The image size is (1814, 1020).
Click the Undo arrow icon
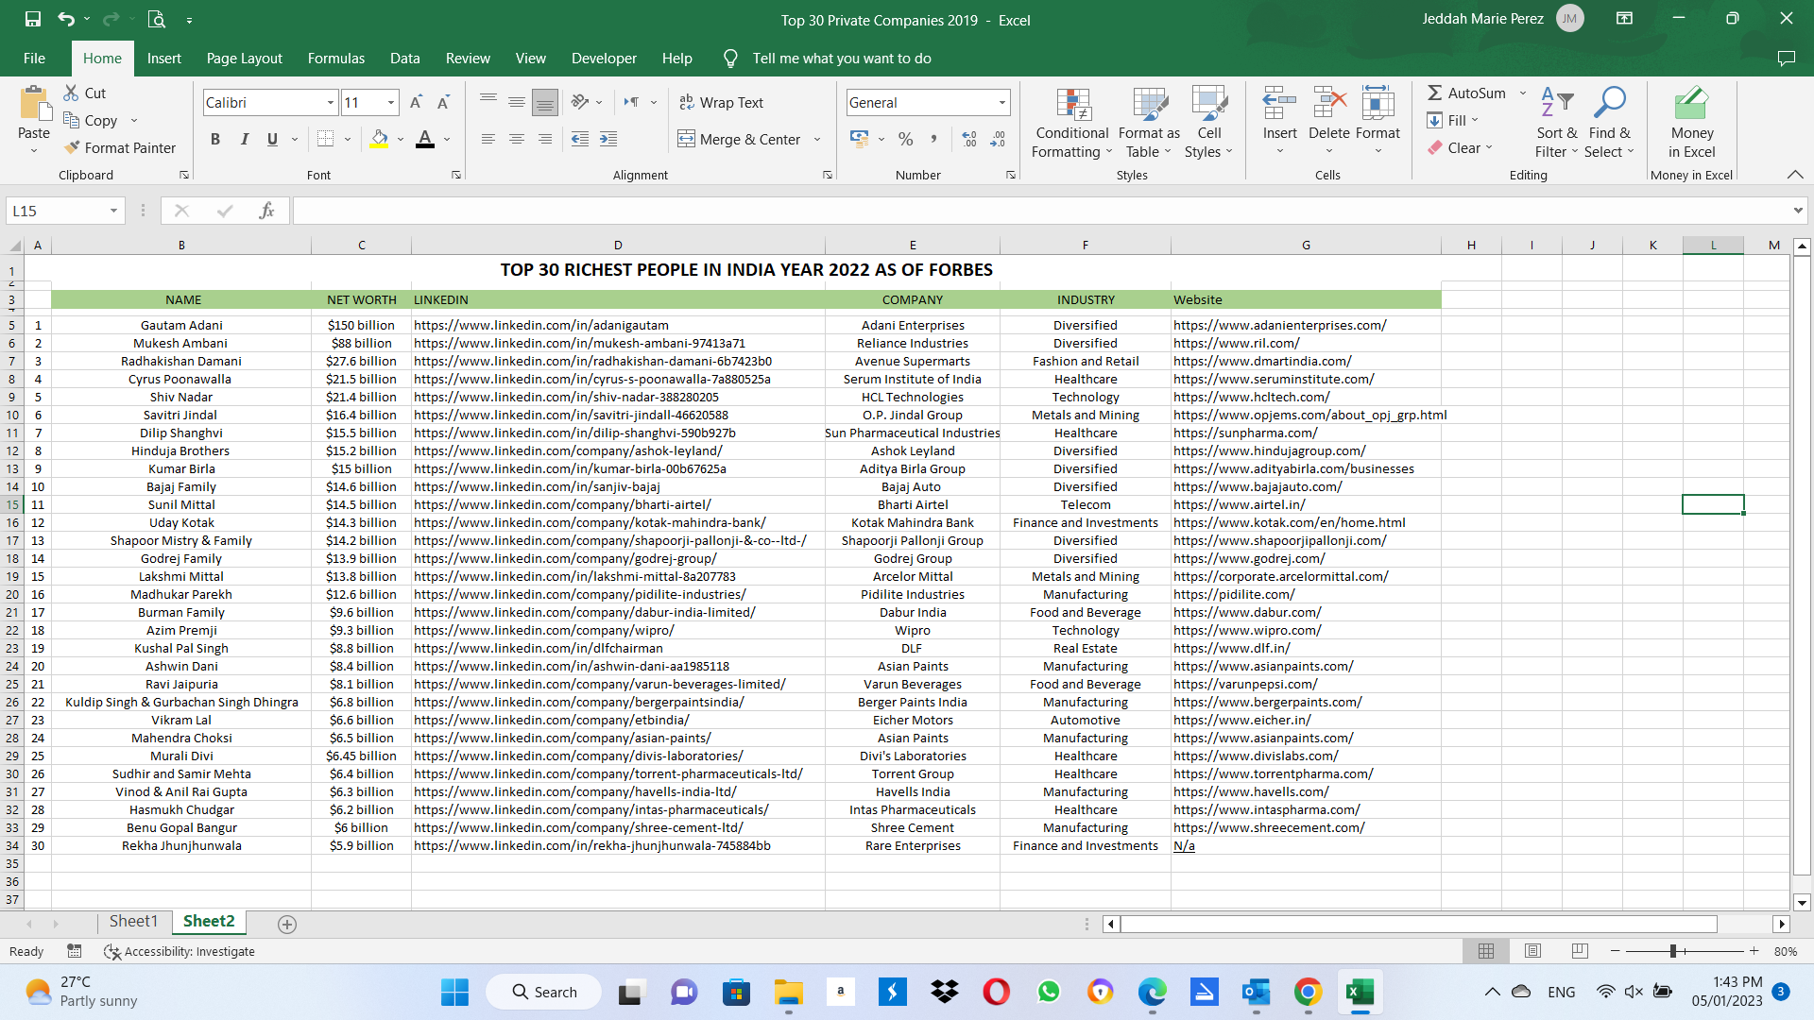(65, 19)
